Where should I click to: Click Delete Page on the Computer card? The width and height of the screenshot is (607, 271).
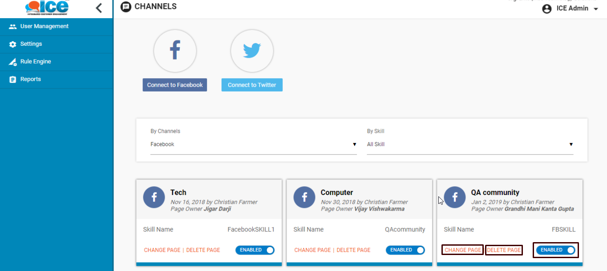(353, 250)
